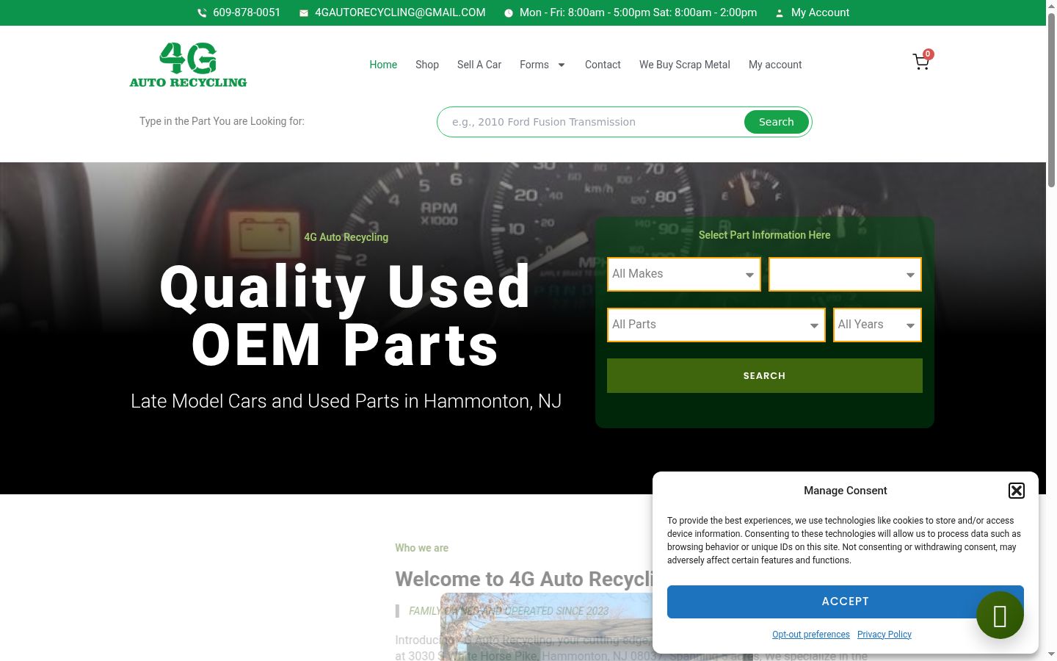This screenshot has width=1057, height=661.
Task: Click the 4GAUTORECYCLING@GMAIL.COM email link
Action: pos(400,12)
